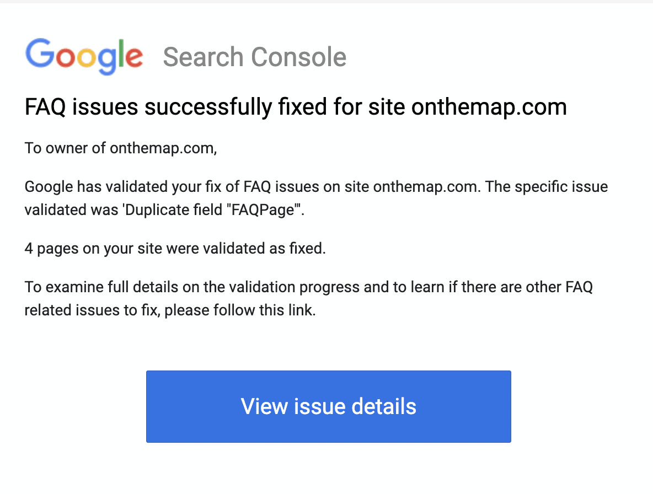
Task: Click the word "Console" in the header
Action: pyautogui.click(x=298, y=57)
